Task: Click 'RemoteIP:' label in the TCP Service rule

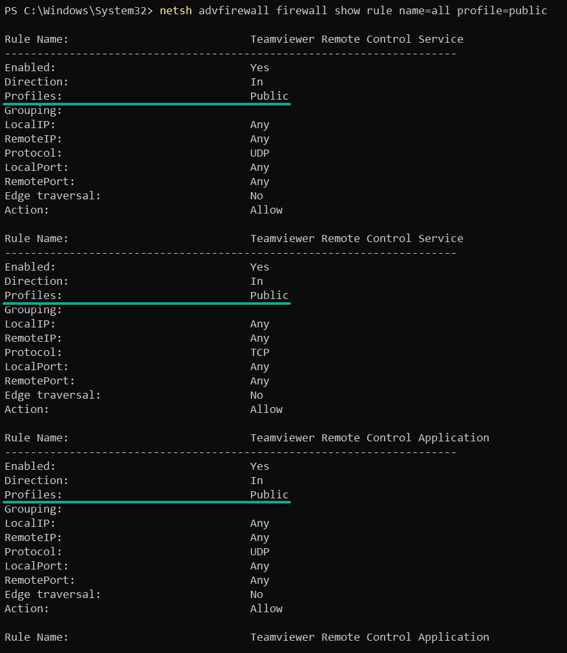Action: click(33, 338)
